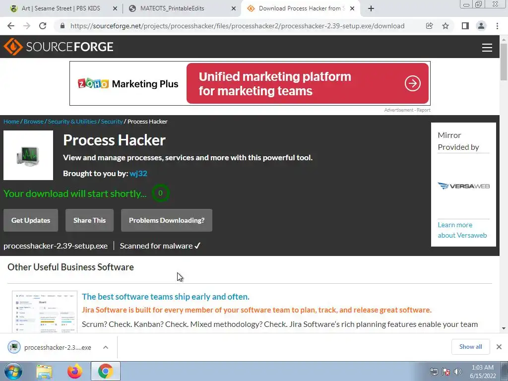Click the Zoho Marketing Plus banner
Screen dimensions: 508x381
pyautogui.click(x=250, y=83)
